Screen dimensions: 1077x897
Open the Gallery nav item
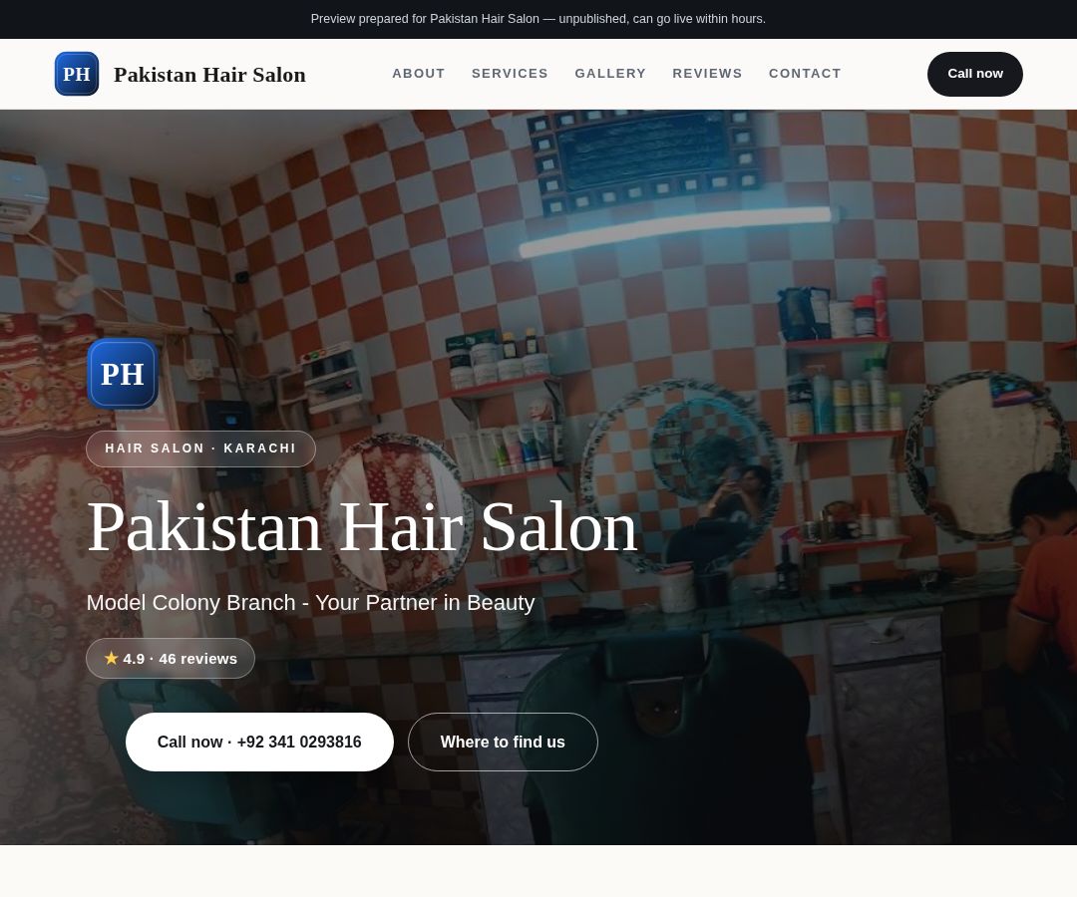pyautogui.click(x=610, y=74)
